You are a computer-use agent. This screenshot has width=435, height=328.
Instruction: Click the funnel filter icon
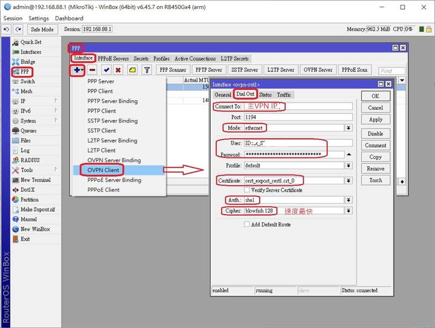tap(147, 70)
